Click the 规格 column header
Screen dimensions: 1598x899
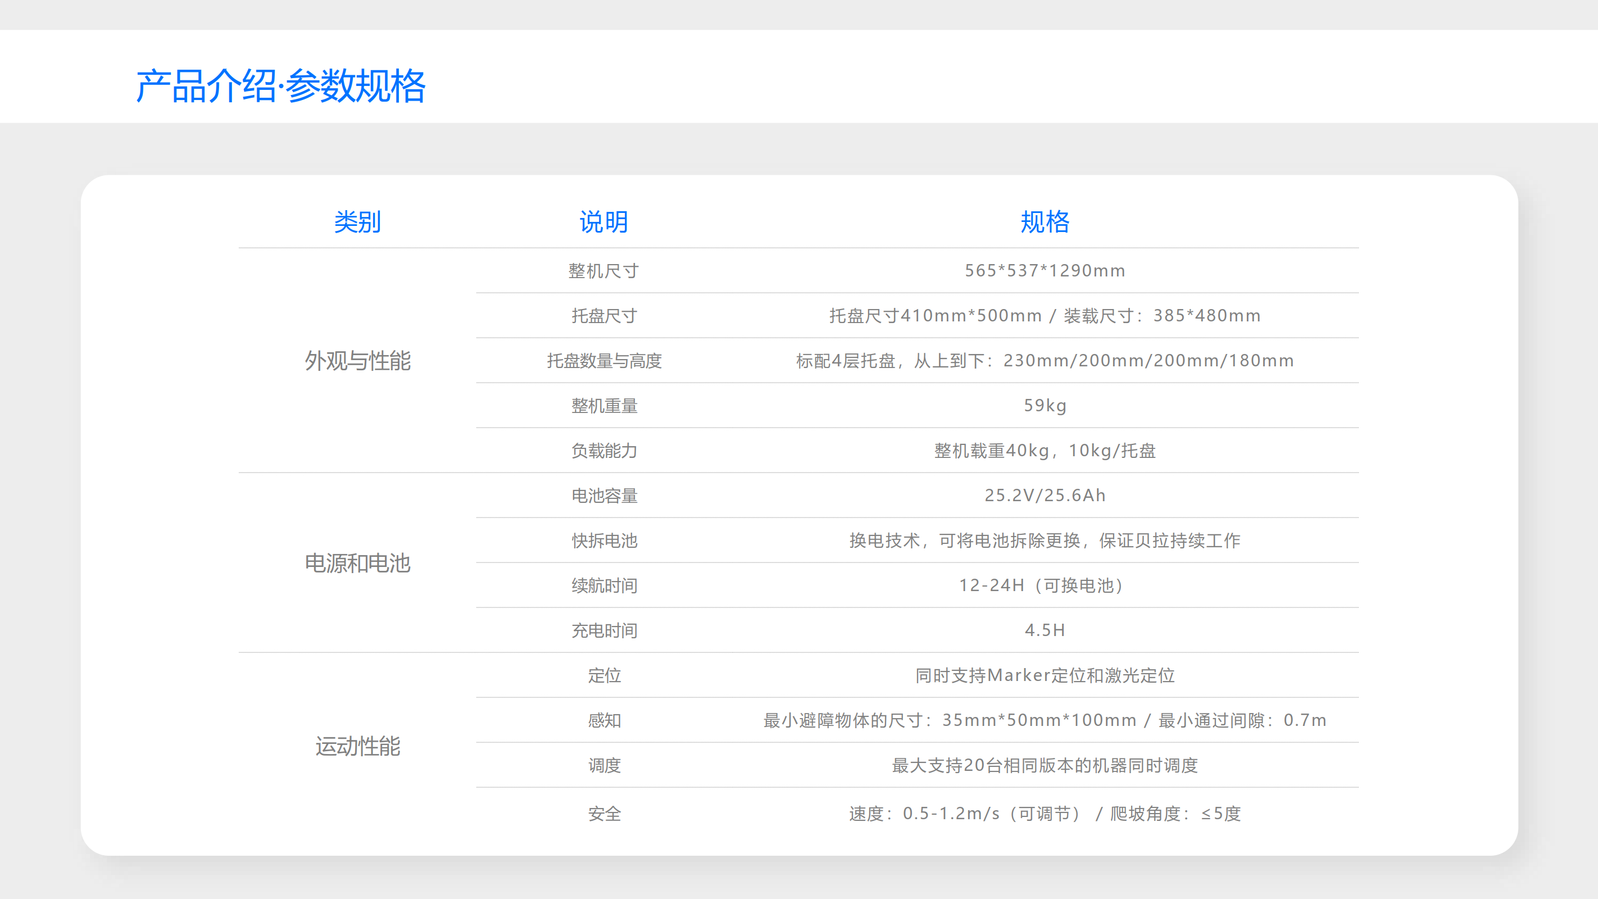(1045, 221)
